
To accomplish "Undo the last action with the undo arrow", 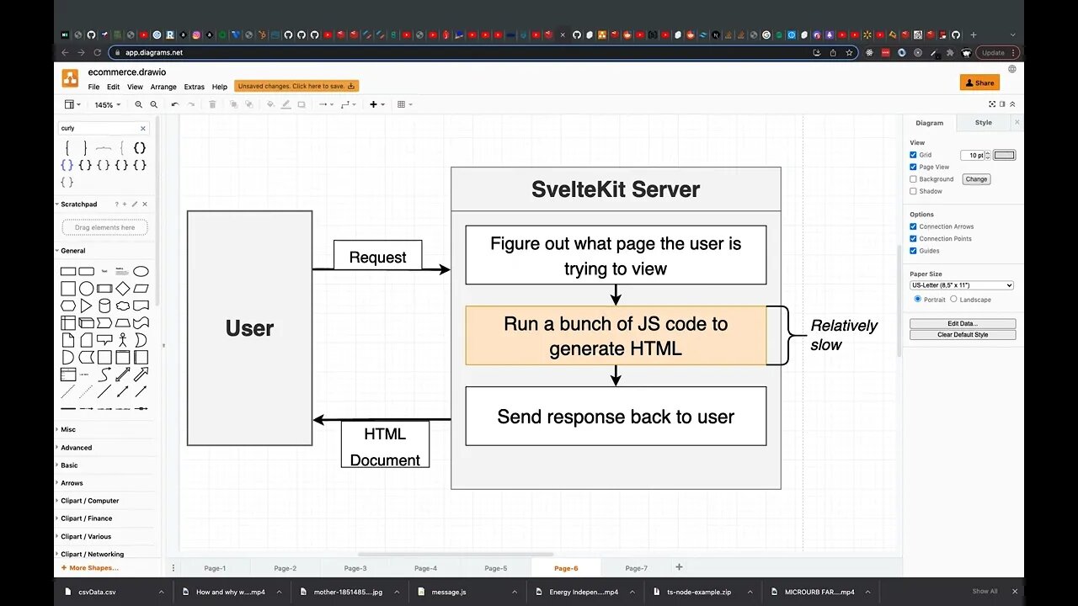I will [175, 104].
